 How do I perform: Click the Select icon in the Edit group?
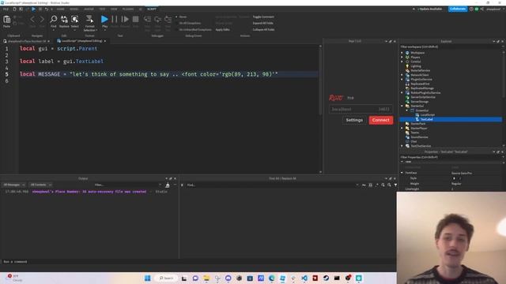(74, 19)
